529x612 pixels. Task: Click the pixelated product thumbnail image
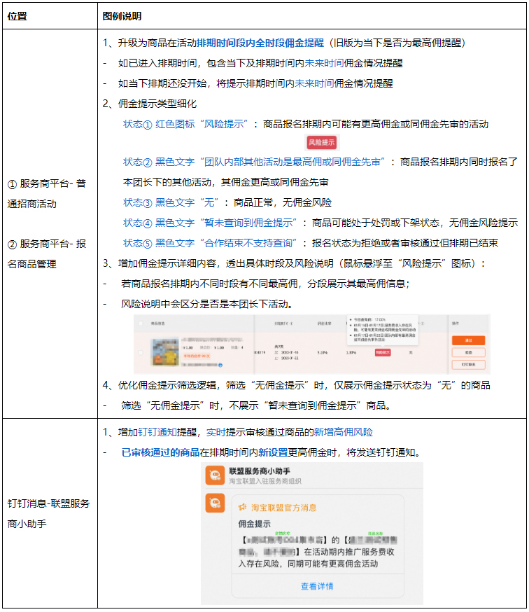click(165, 352)
